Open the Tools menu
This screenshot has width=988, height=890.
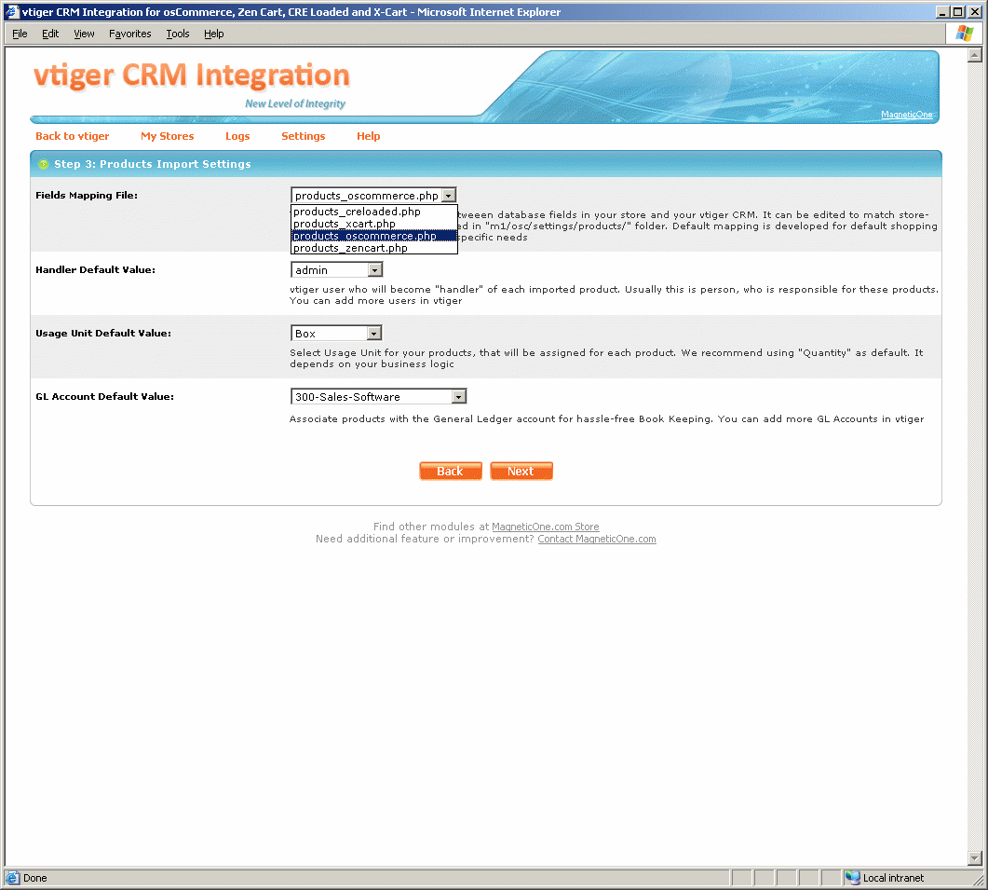(x=178, y=34)
